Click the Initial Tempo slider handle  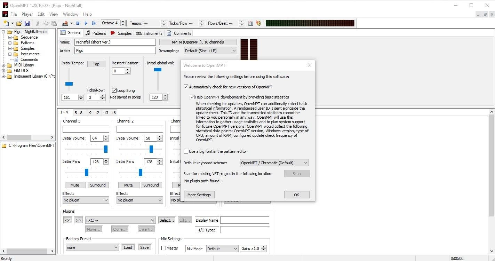click(69, 84)
